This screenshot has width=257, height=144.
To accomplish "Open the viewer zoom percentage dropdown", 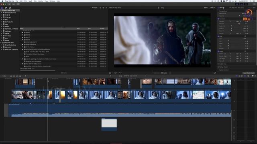I will click(206, 8).
